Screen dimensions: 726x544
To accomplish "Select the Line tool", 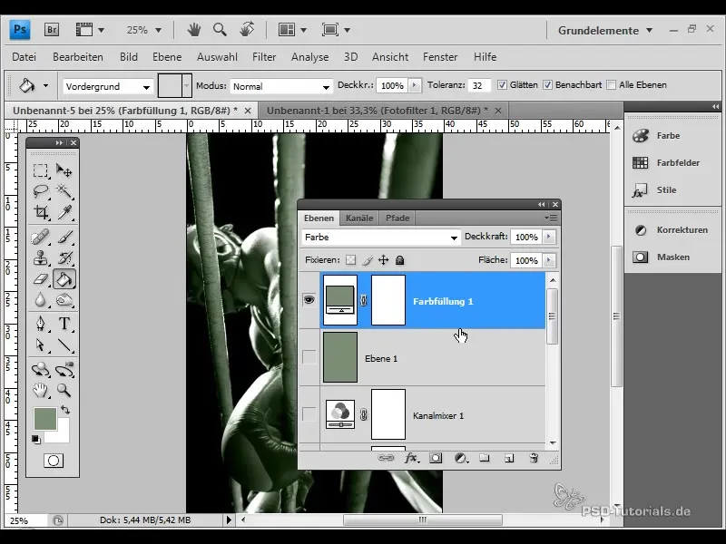I will (x=64, y=345).
